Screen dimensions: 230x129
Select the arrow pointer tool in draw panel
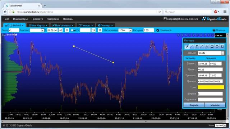click(187, 47)
